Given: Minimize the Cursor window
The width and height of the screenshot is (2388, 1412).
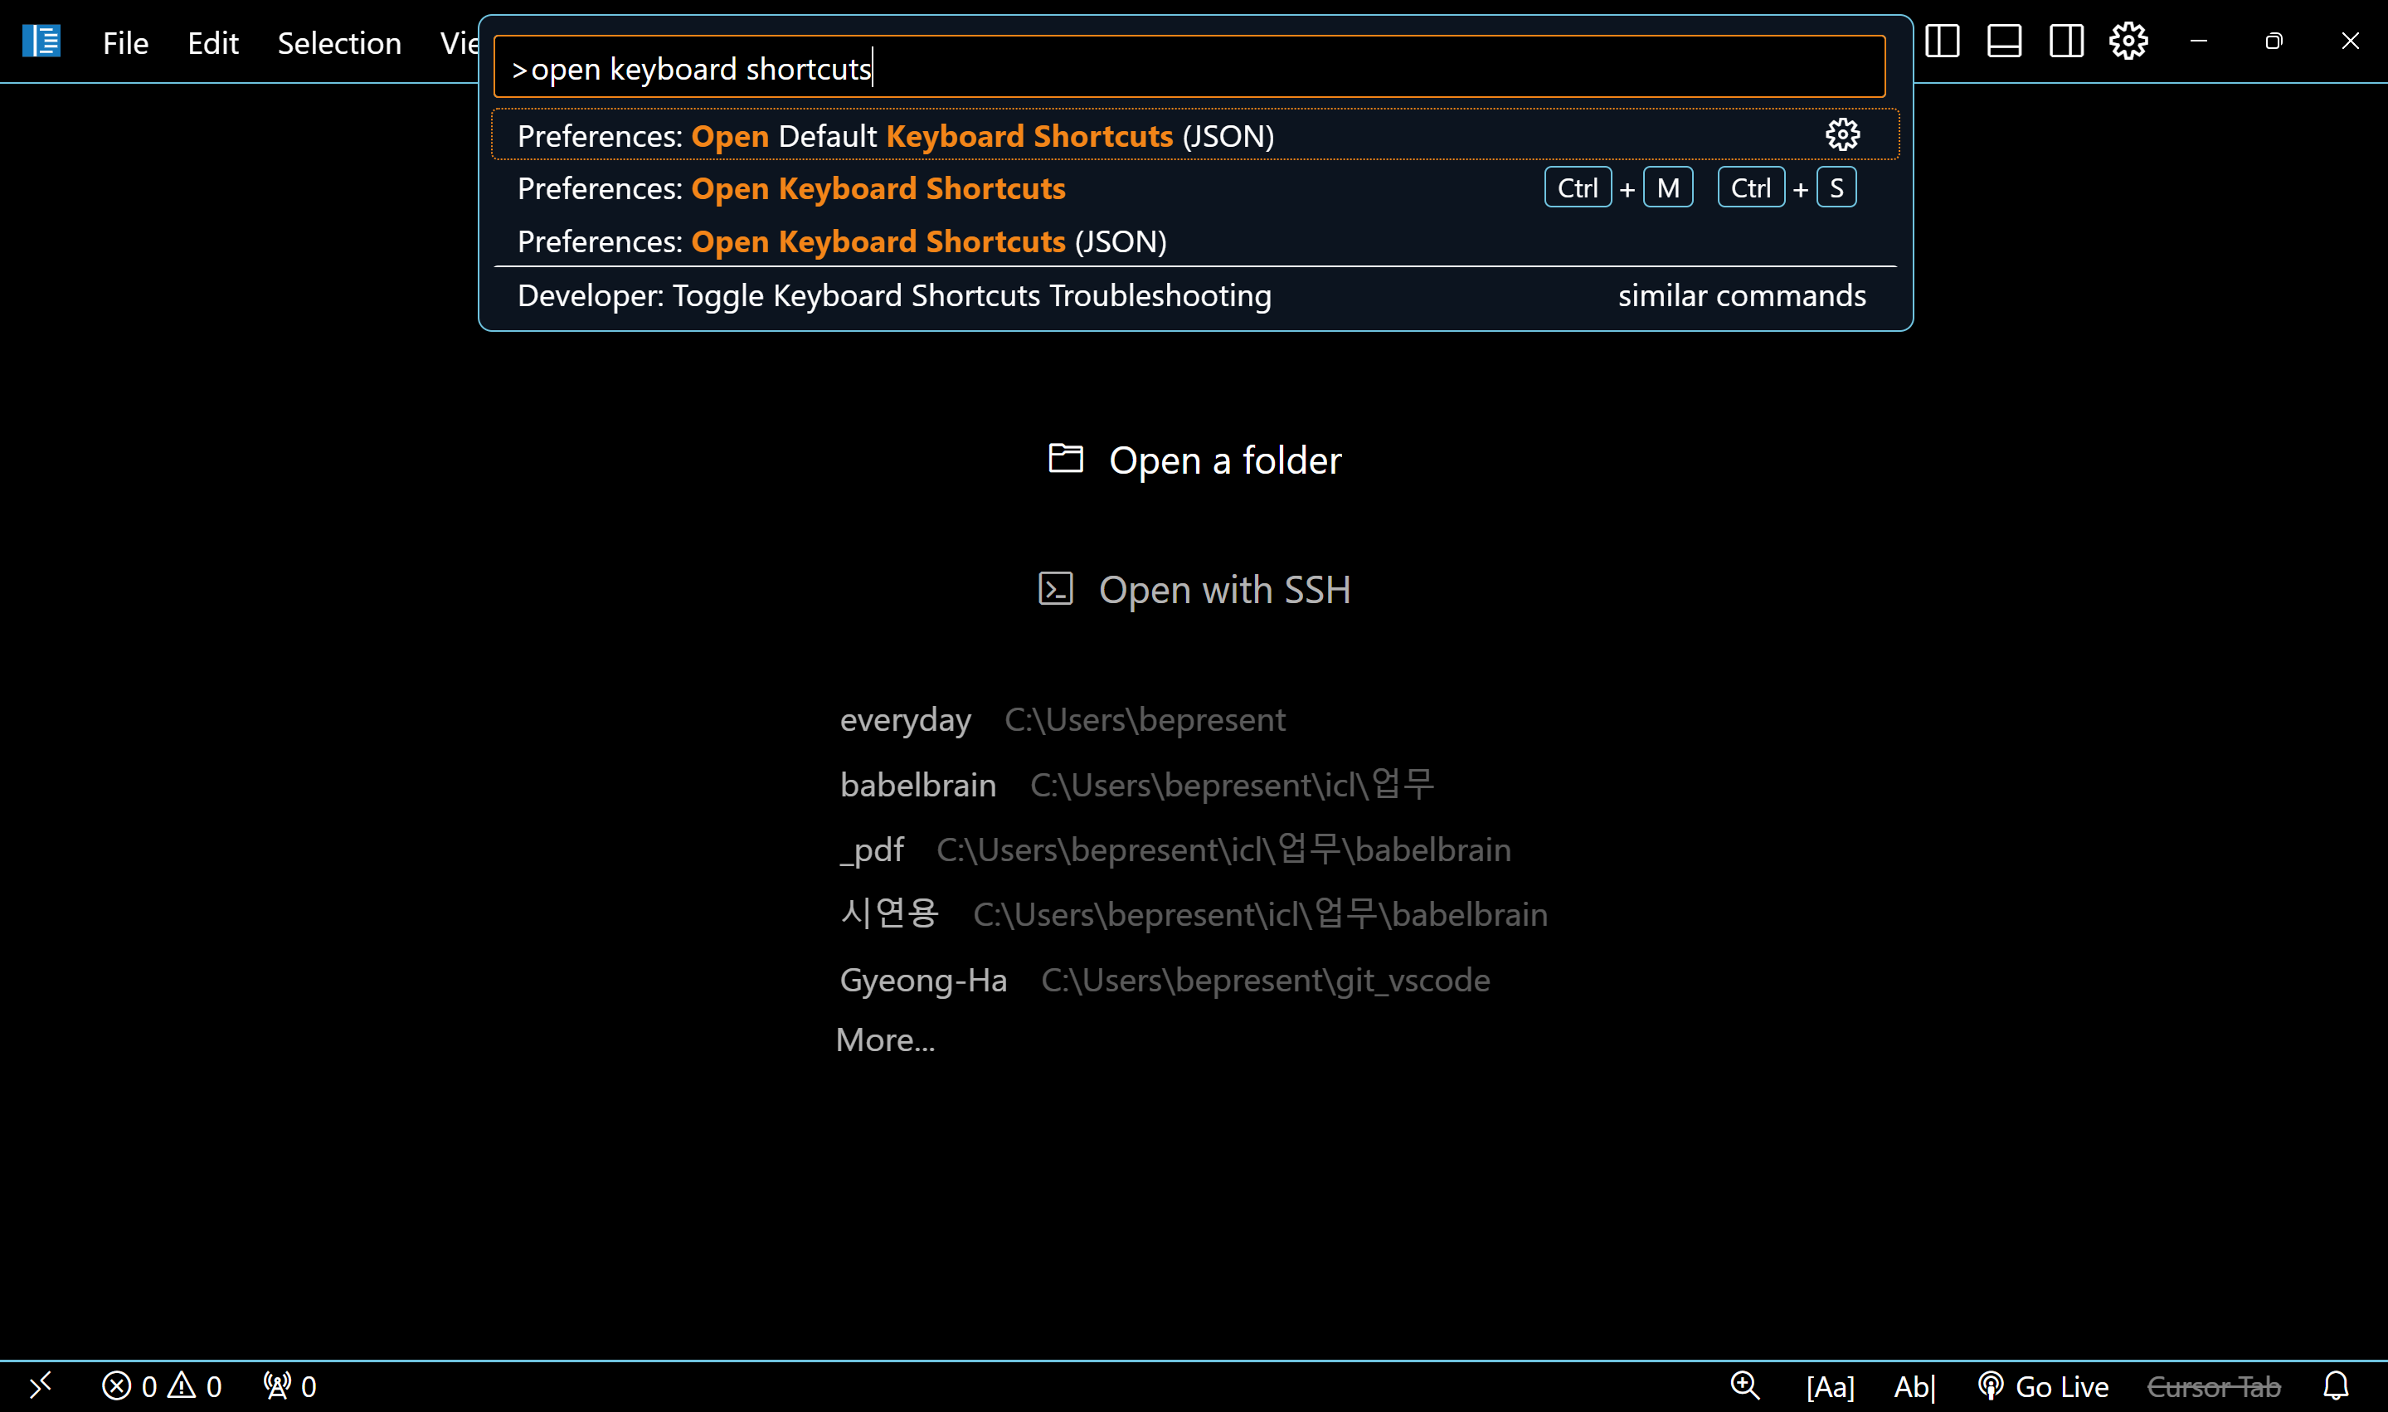Looking at the screenshot, I should point(2199,41).
